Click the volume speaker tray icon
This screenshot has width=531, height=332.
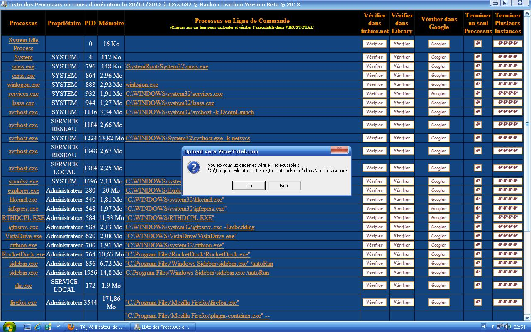point(507,327)
